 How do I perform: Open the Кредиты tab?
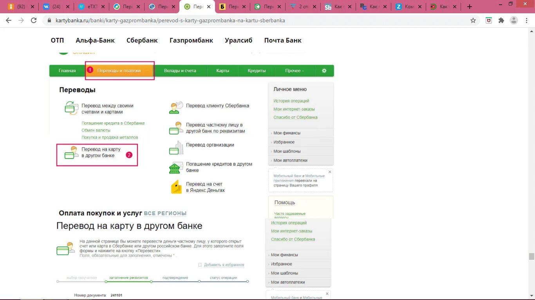point(257,71)
